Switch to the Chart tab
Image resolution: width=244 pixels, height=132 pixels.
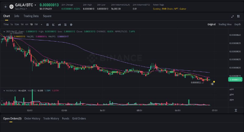[x=6, y=16]
